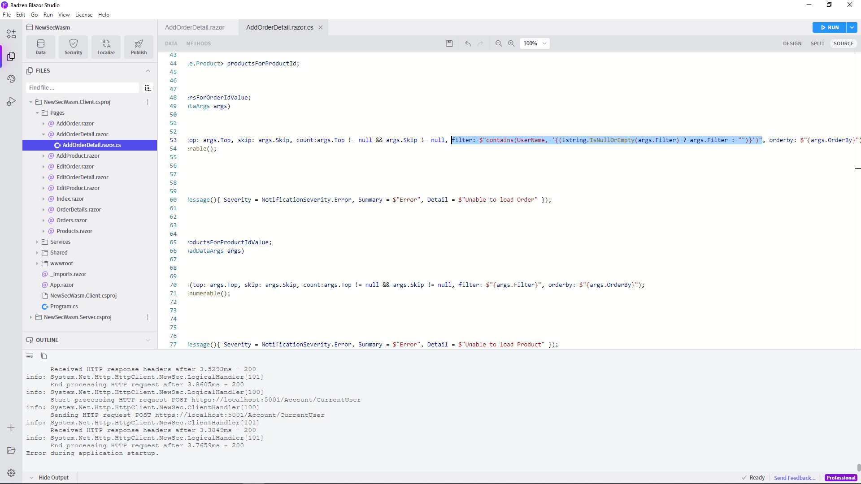Click the Find file input
The image size is (861, 484).
82,88
